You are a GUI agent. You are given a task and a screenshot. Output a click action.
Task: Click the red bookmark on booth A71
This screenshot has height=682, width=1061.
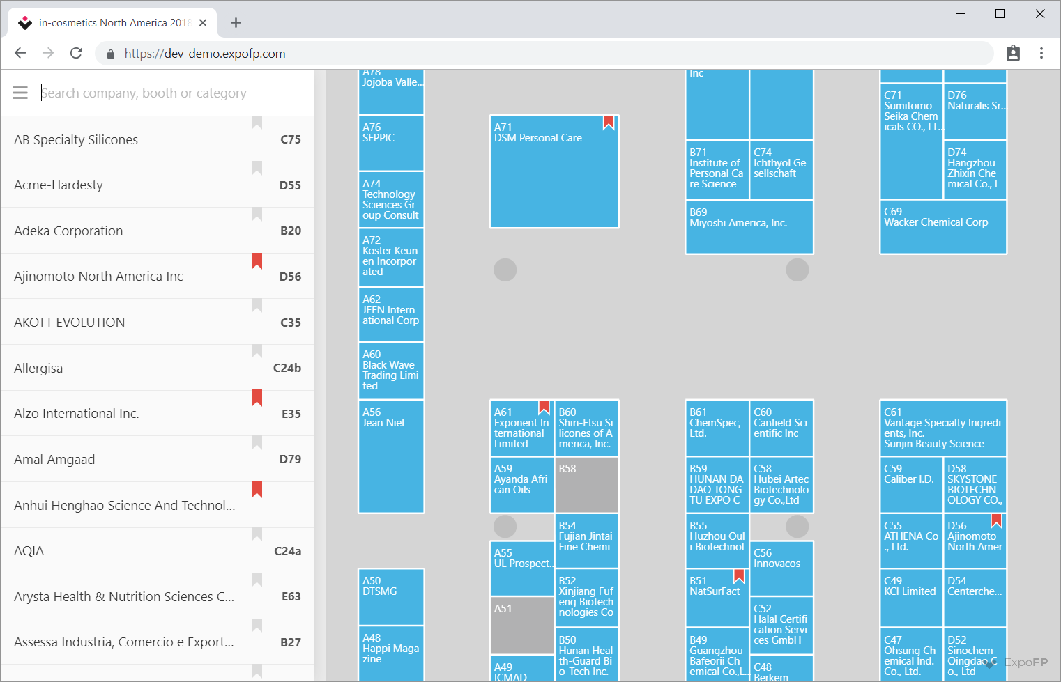609,123
